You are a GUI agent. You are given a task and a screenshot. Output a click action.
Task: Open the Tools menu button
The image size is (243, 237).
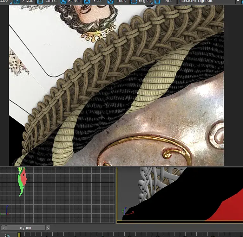pos(118,2)
